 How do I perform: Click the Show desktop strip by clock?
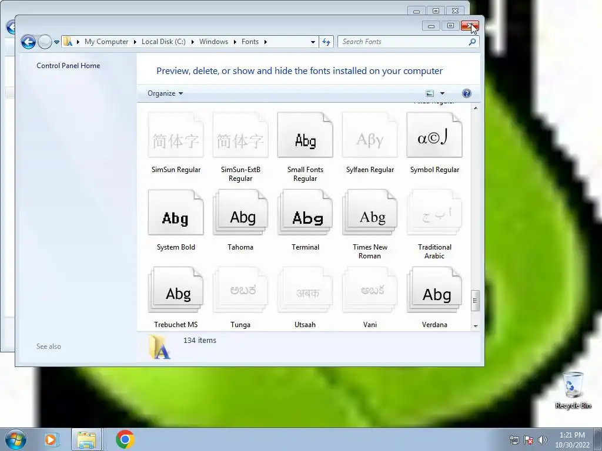pos(599,440)
